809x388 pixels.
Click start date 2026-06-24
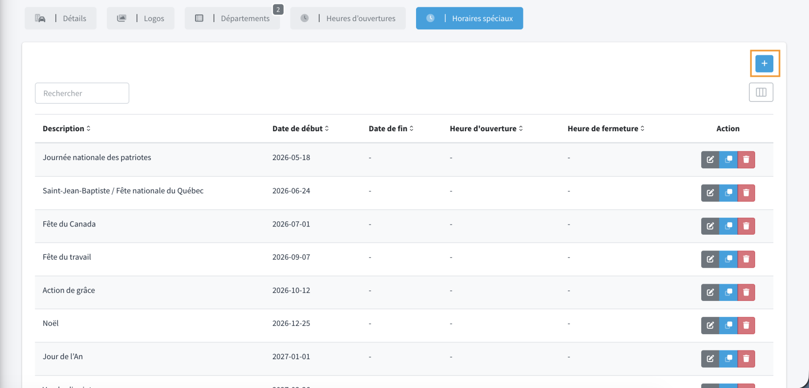(291, 190)
